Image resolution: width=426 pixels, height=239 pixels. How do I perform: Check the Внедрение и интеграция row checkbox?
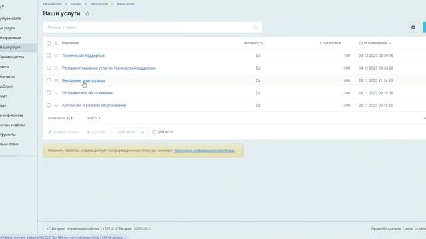49,80
